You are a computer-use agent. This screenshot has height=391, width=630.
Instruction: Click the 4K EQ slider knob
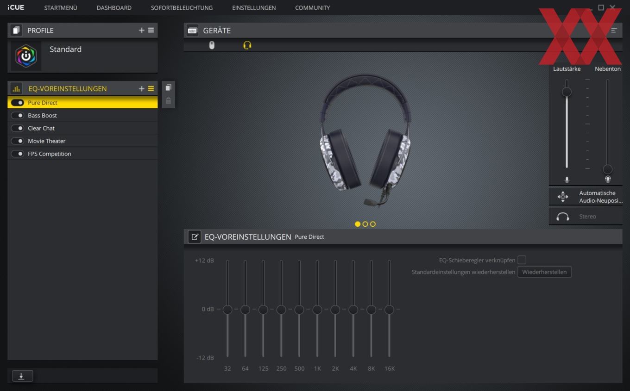(x=353, y=310)
